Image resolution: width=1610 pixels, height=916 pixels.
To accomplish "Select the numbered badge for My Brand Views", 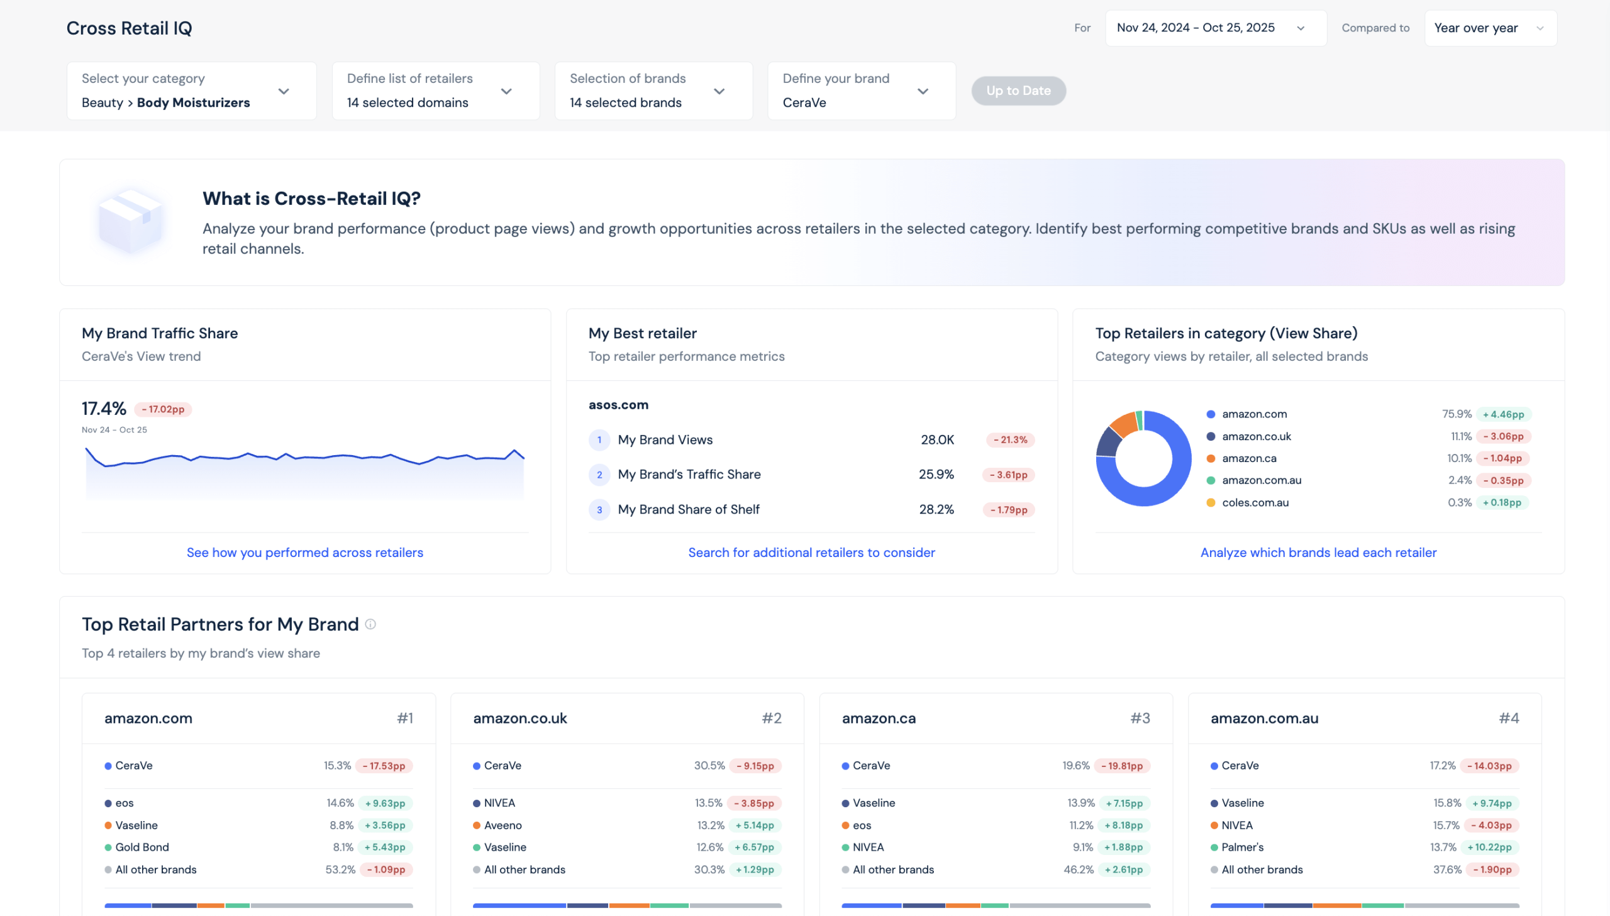I will coord(599,440).
